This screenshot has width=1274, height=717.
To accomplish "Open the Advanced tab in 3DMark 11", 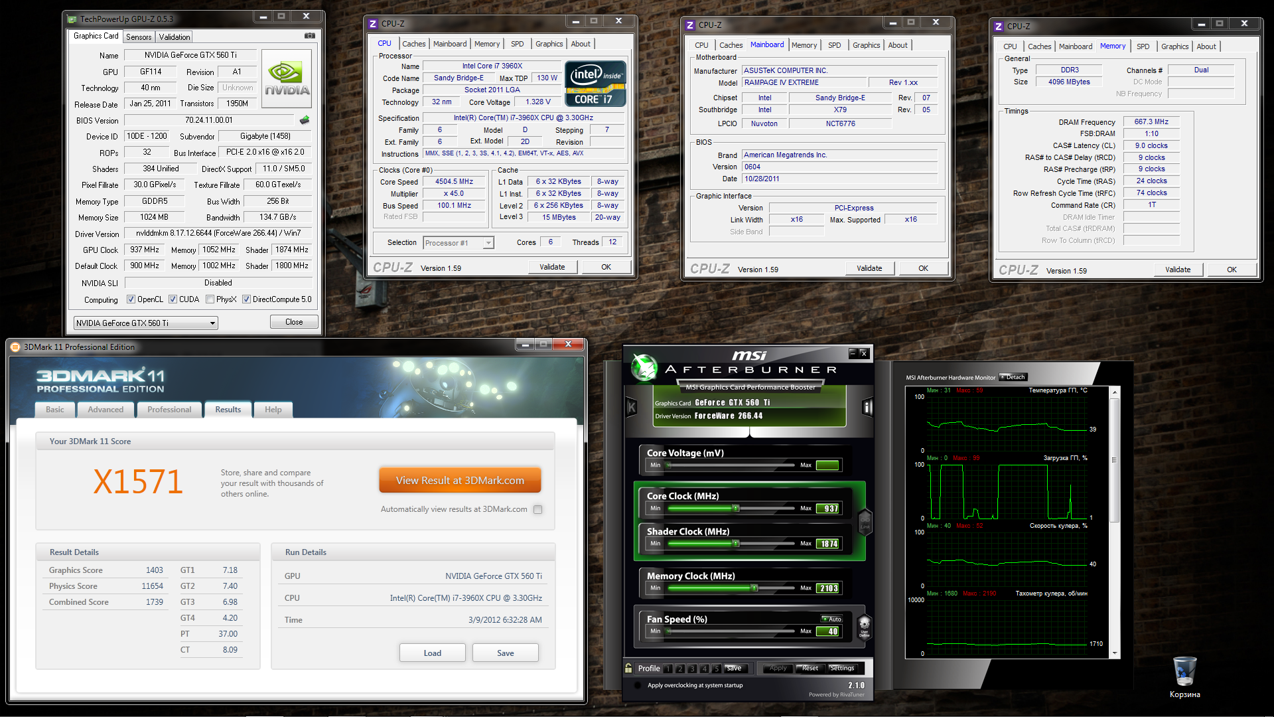I will 106,410.
